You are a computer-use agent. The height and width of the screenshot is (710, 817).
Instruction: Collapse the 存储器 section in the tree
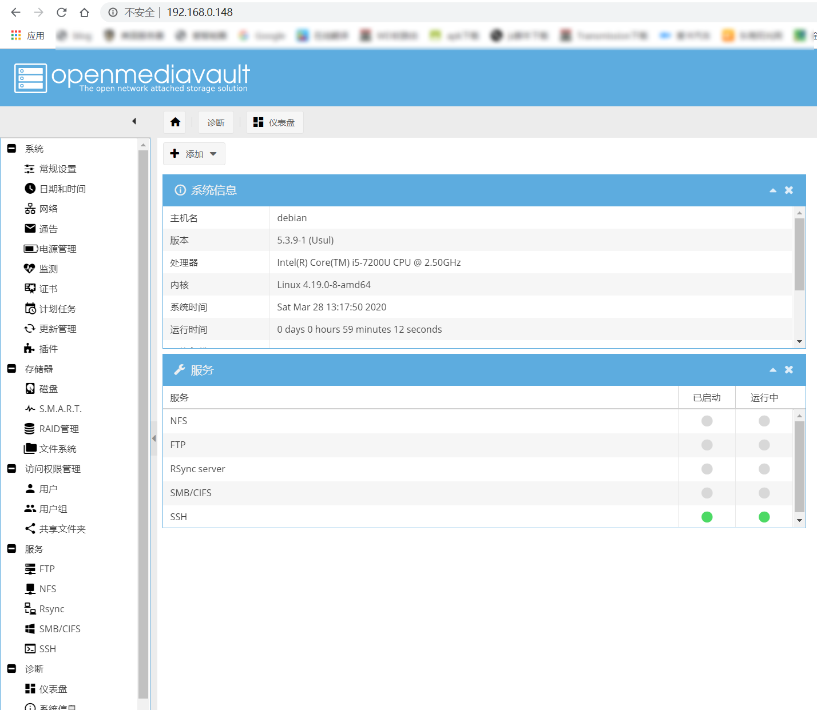(x=11, y=368)
